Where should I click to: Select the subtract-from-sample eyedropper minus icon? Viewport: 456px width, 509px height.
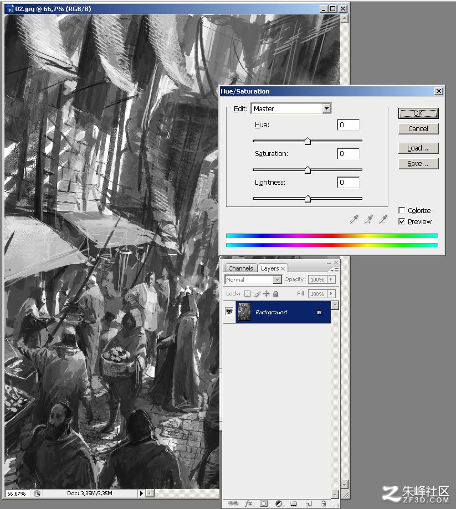tap(383, 219)
